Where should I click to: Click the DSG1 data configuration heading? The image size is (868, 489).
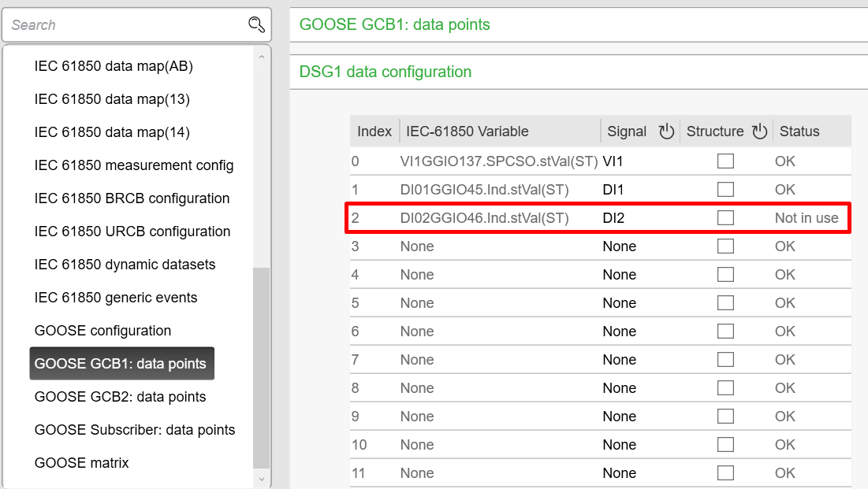386,72
